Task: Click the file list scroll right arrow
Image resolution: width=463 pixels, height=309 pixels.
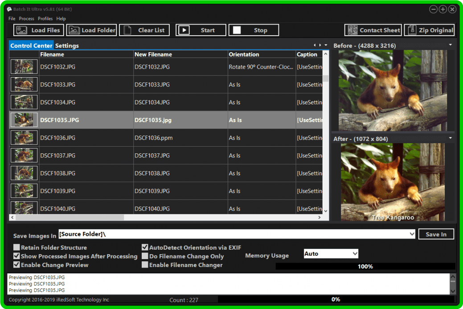Action: click(x=320, y=218)
